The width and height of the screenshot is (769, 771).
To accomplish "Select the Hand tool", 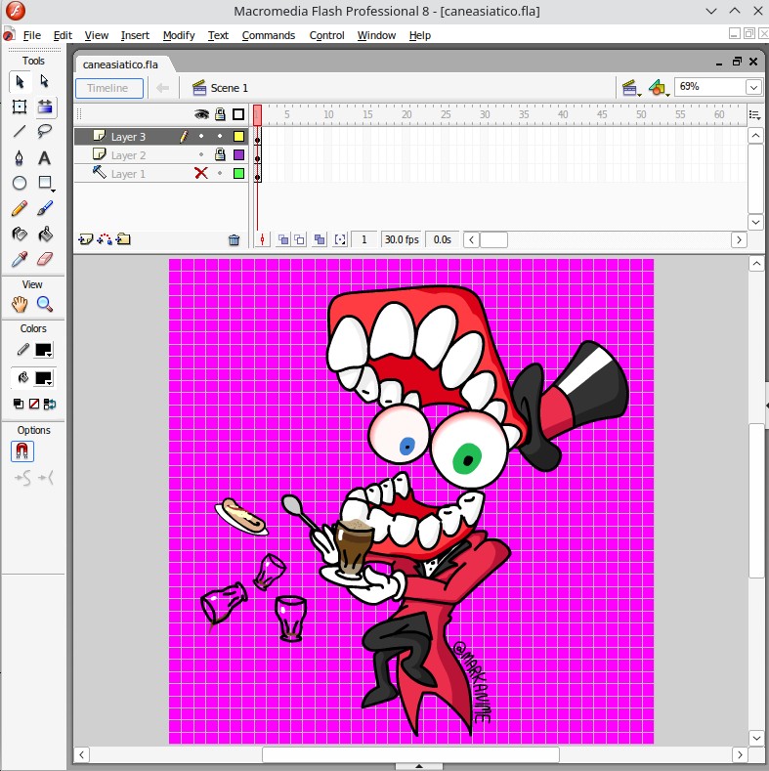I will point(20,304).
